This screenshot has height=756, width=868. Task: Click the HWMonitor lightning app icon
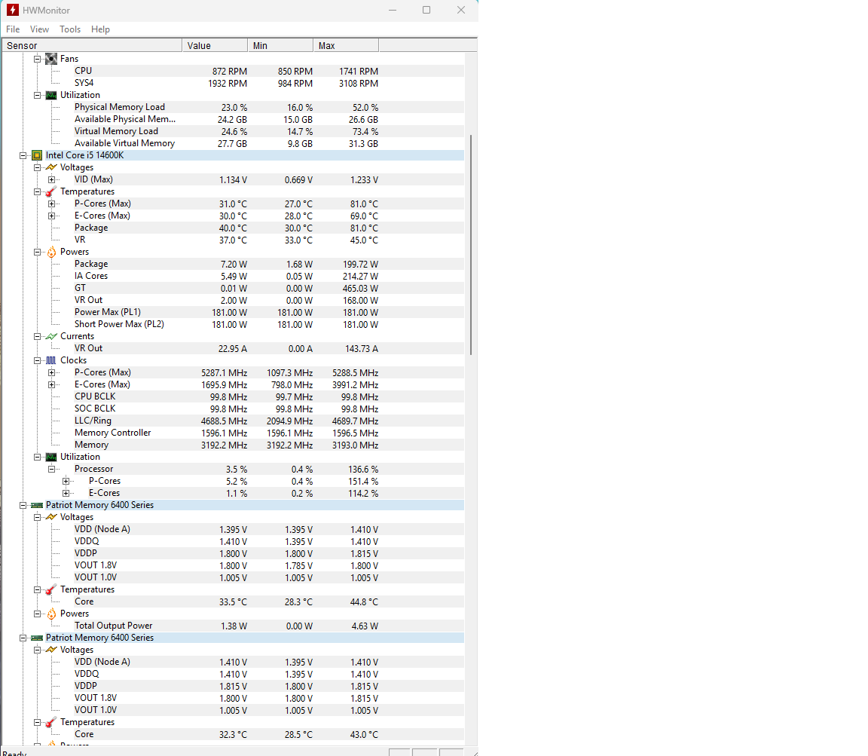click(x=12, y=10)
